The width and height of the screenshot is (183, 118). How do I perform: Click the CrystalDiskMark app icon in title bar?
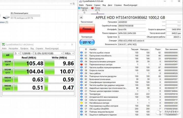3,44
